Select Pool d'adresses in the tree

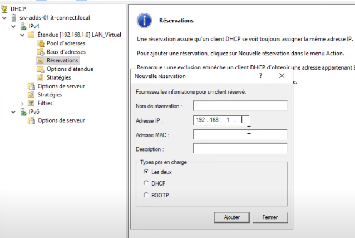pos(66,43)
